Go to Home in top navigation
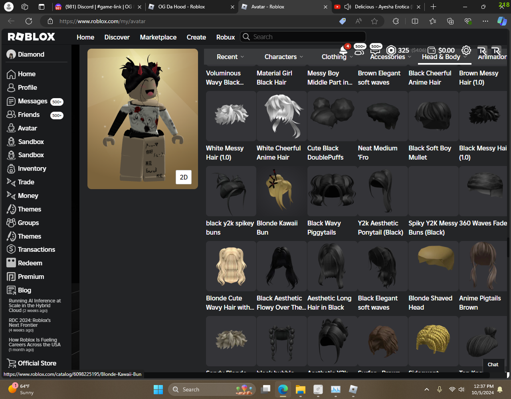511x399 pixels. pos(85,37)
